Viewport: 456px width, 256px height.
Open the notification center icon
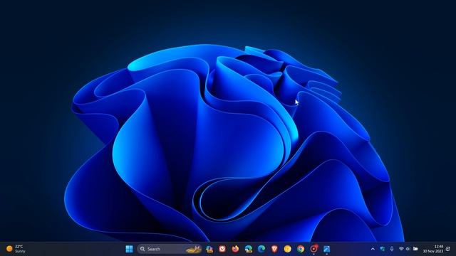tap(448, 249)
